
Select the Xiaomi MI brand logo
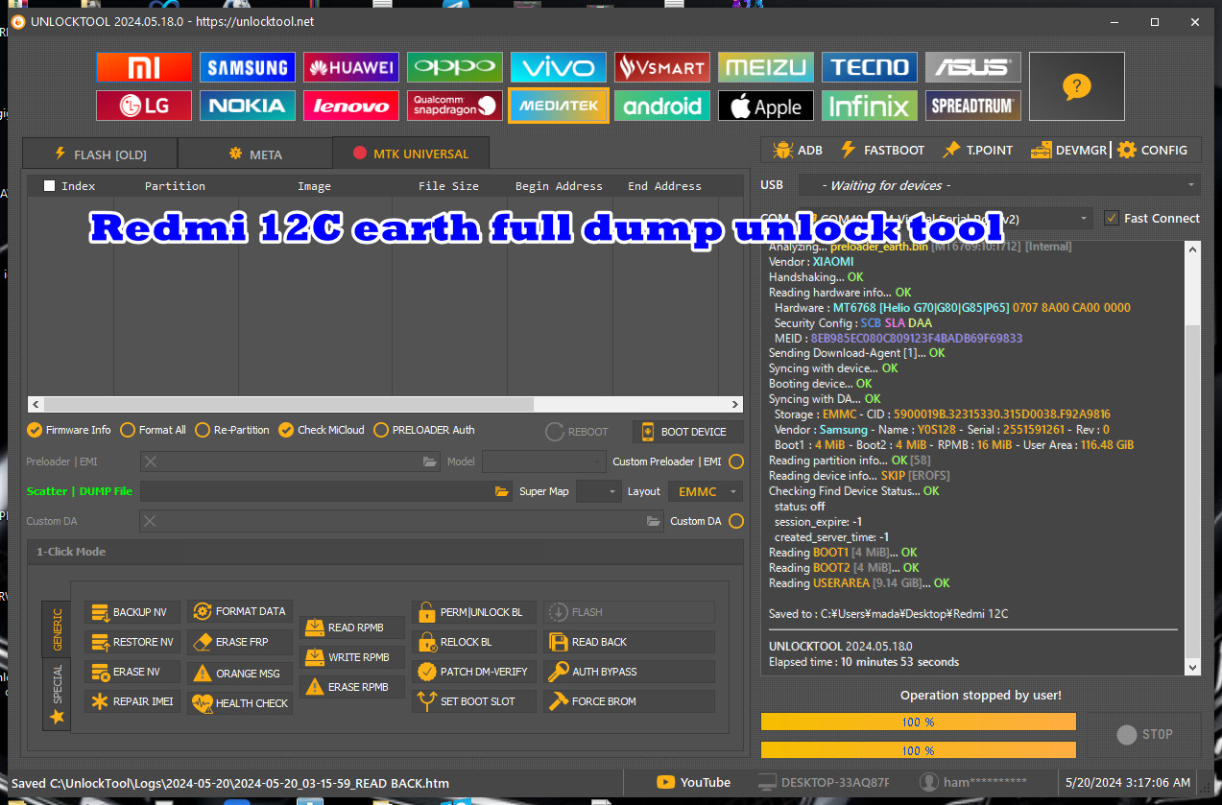click(144, 67)
